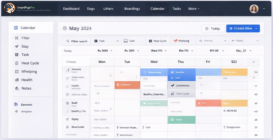Click the BhooCodte row icon
Screen dimensions: 273x140
point(67,127)
